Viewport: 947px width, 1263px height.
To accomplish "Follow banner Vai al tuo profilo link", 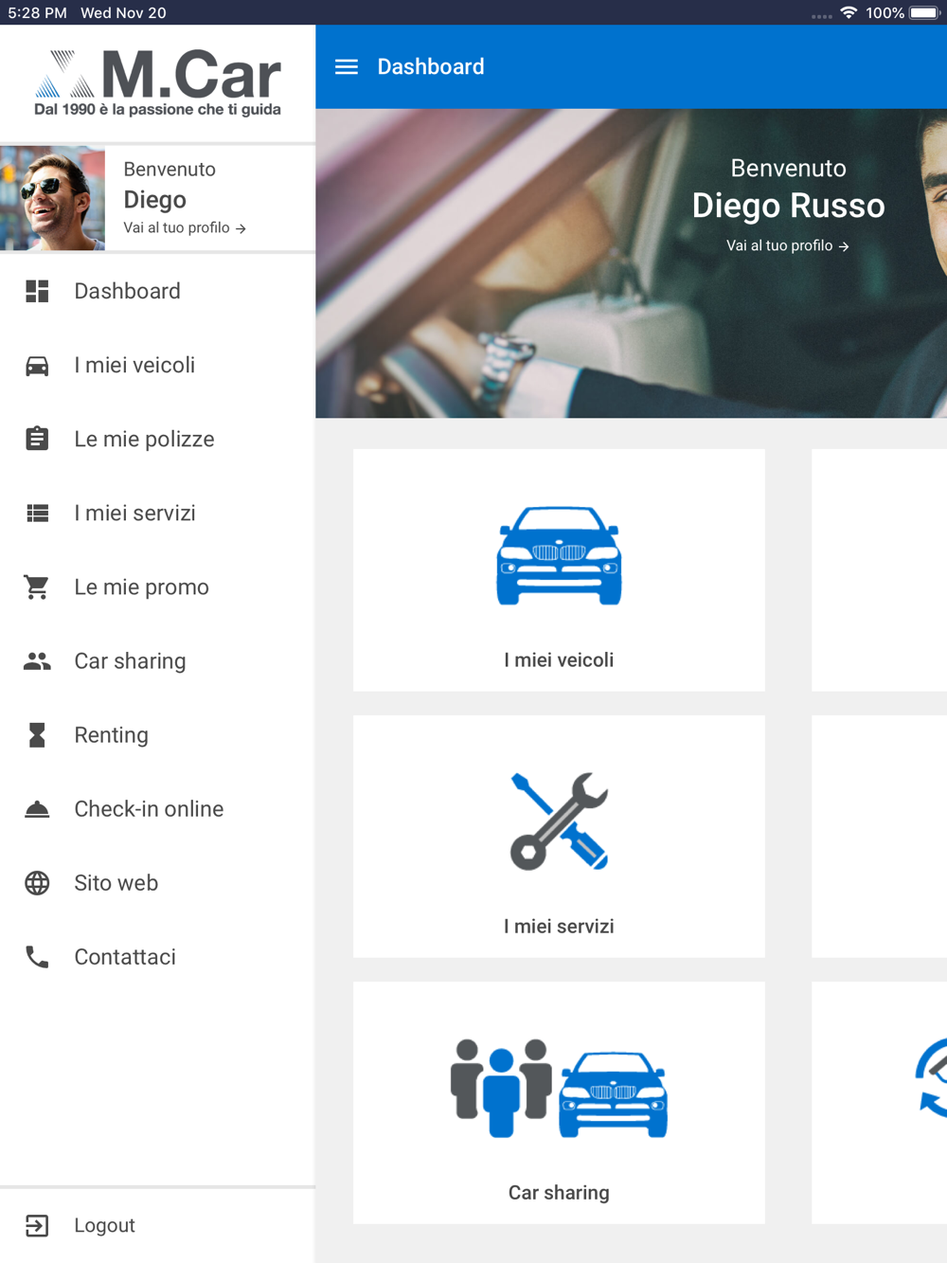I will coord(788,245).
